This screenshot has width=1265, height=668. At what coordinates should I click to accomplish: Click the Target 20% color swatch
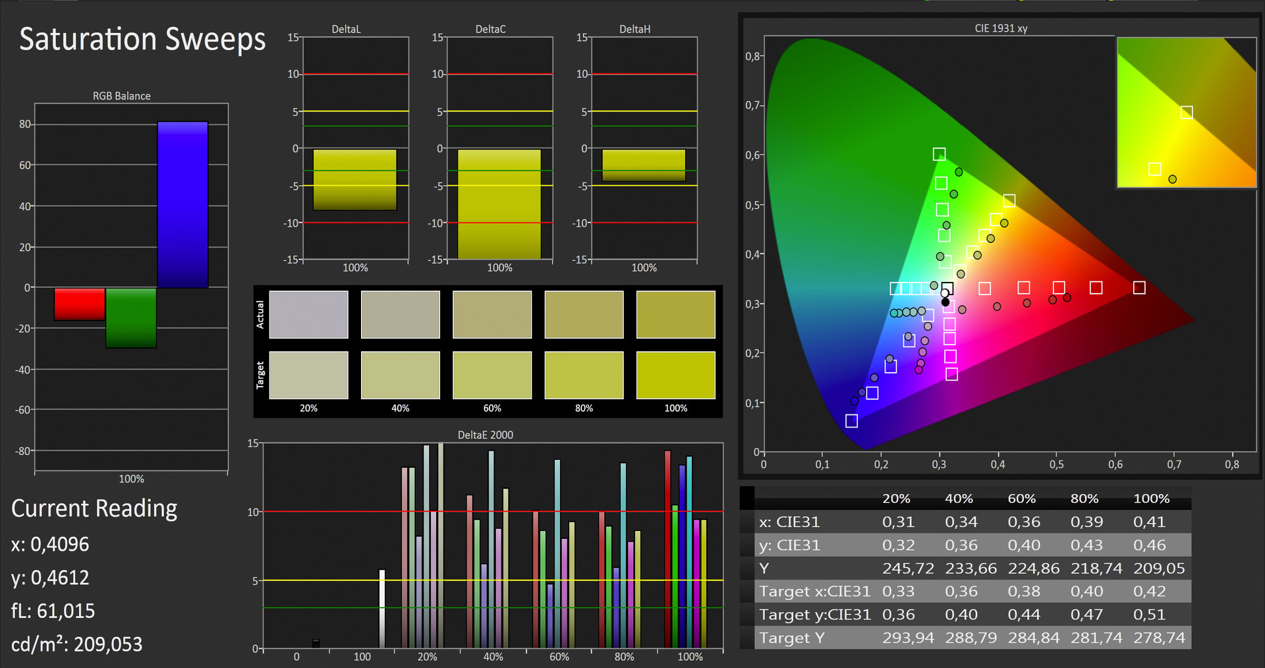click(x=308, y=375)
